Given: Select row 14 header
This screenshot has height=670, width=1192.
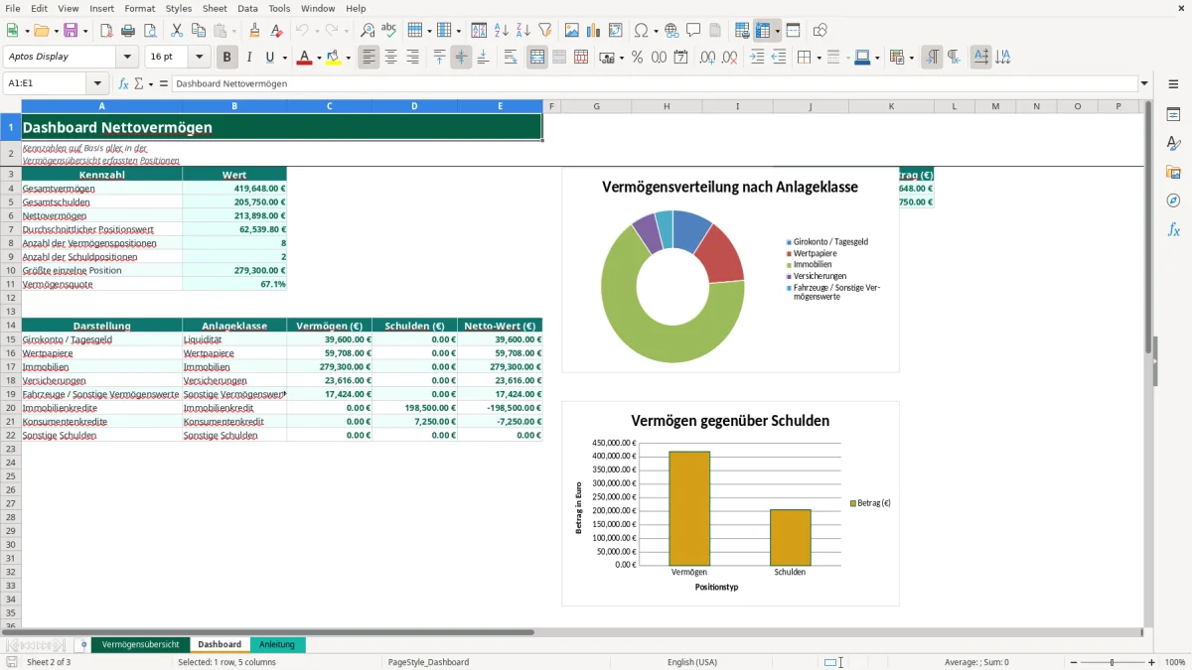Looking at the screenshot, I should tap(11, 325).
